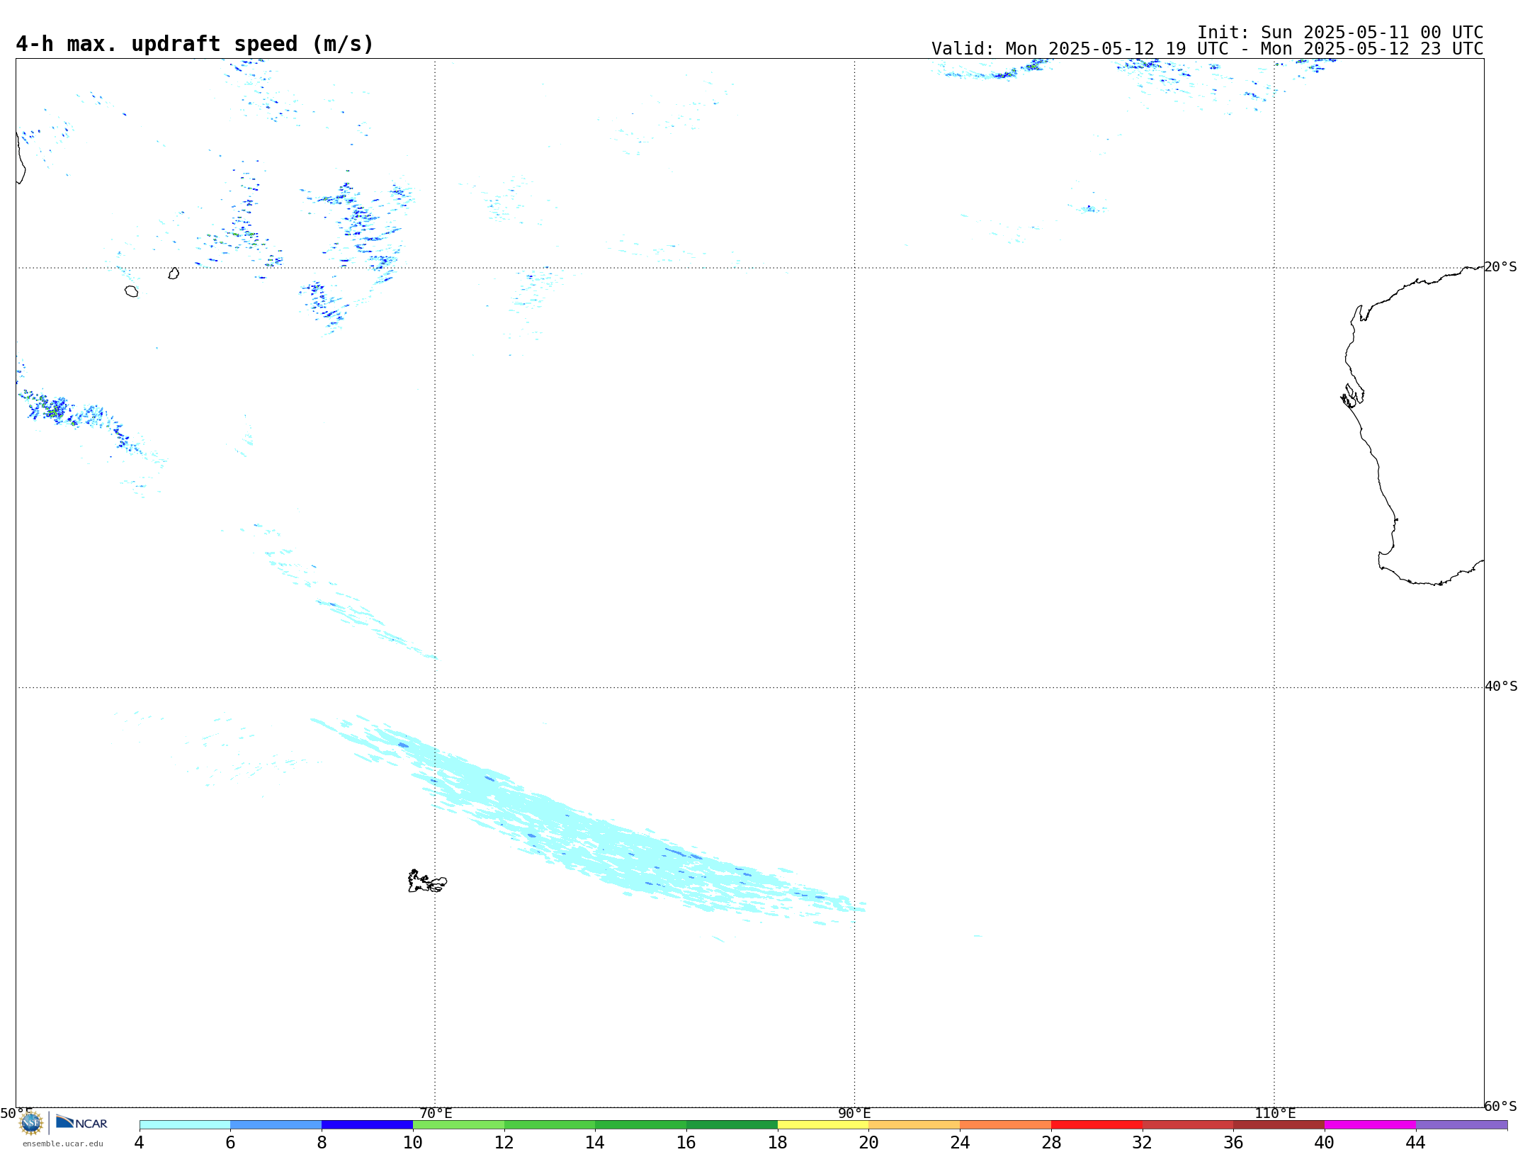The image size is (1530, 1152).
Task: Select the green 14–16 color swatch
Action: click(x=641, y=1124)
